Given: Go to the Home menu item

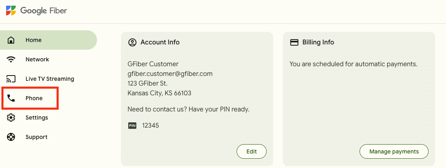Looking at the screenshot, I should pyautogui.click(x=34, y=40).
